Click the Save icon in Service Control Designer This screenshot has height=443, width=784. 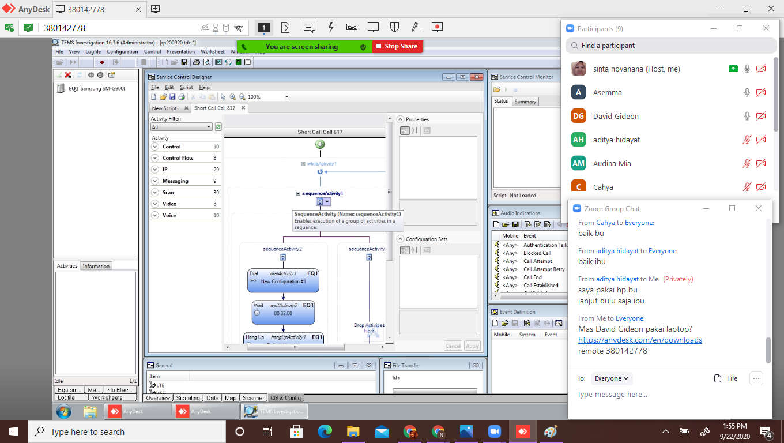click(x=172, y=97)
